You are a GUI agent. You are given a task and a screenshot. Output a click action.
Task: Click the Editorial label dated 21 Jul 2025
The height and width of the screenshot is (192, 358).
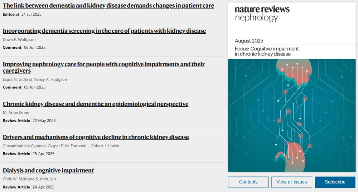click(x=11, y=14)
